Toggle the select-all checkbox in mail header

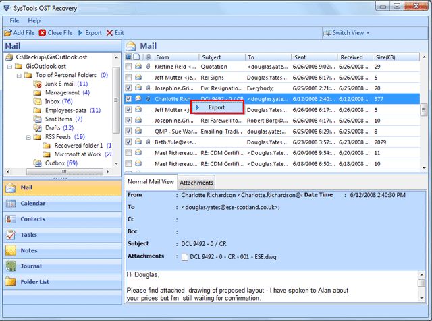point(128,57)
